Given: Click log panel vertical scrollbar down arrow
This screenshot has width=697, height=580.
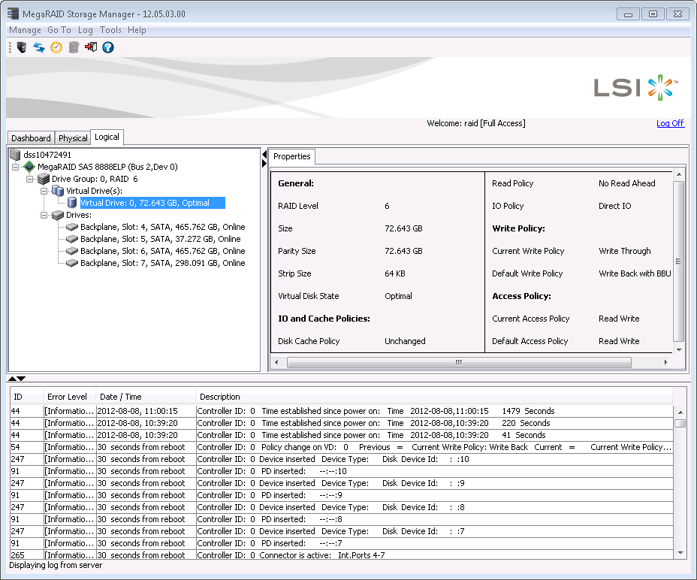Looking at the screenshot, I should point(680,553).
